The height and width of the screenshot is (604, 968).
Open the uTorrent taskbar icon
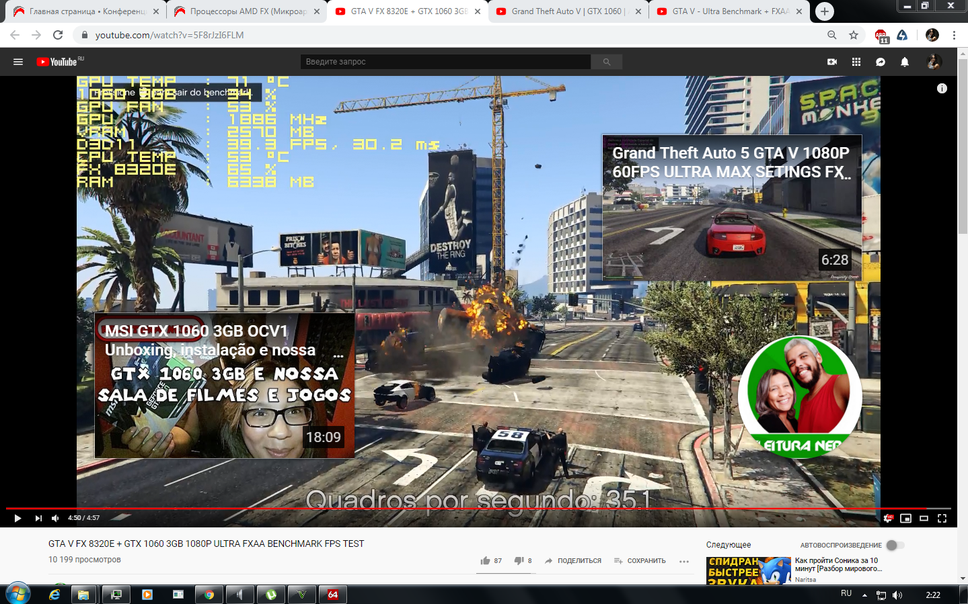tap(271, 595)
